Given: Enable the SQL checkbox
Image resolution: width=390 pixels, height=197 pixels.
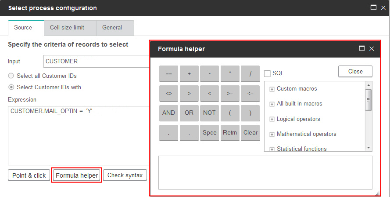Looking at the screenshot, I should 267,73.
